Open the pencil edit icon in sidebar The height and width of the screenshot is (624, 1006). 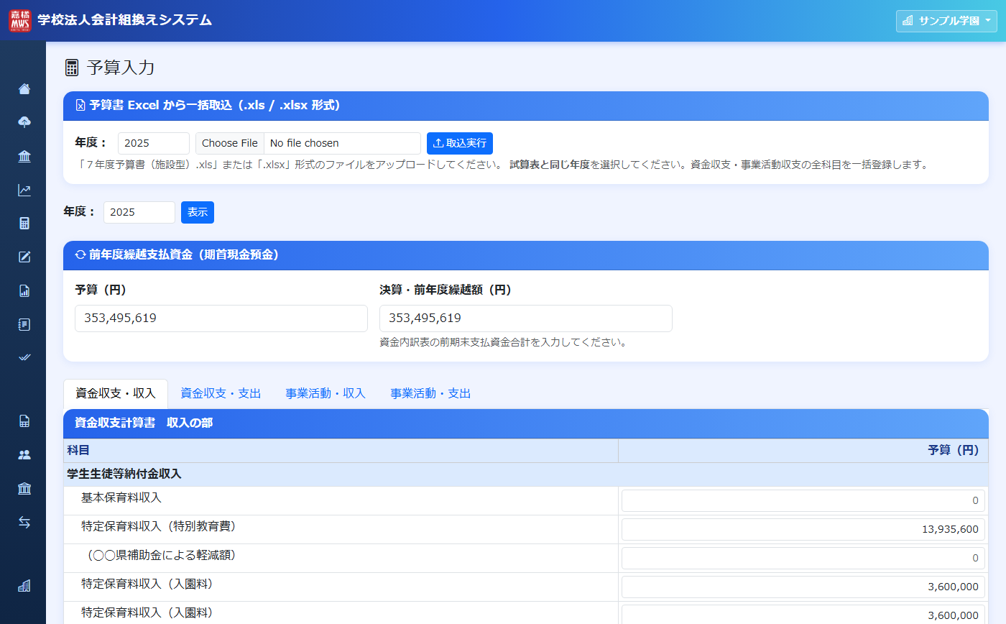24,257
